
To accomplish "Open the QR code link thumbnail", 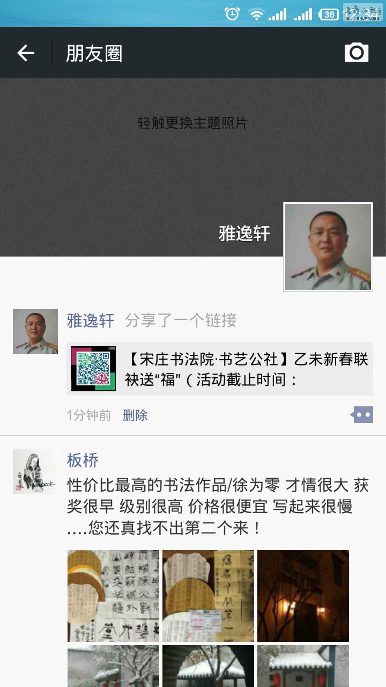I will coord(93,369).
